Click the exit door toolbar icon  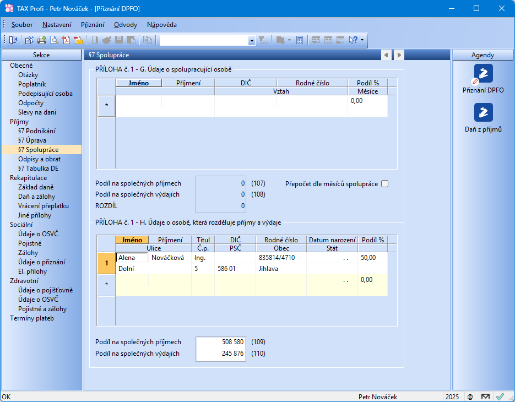pos(13,40)
